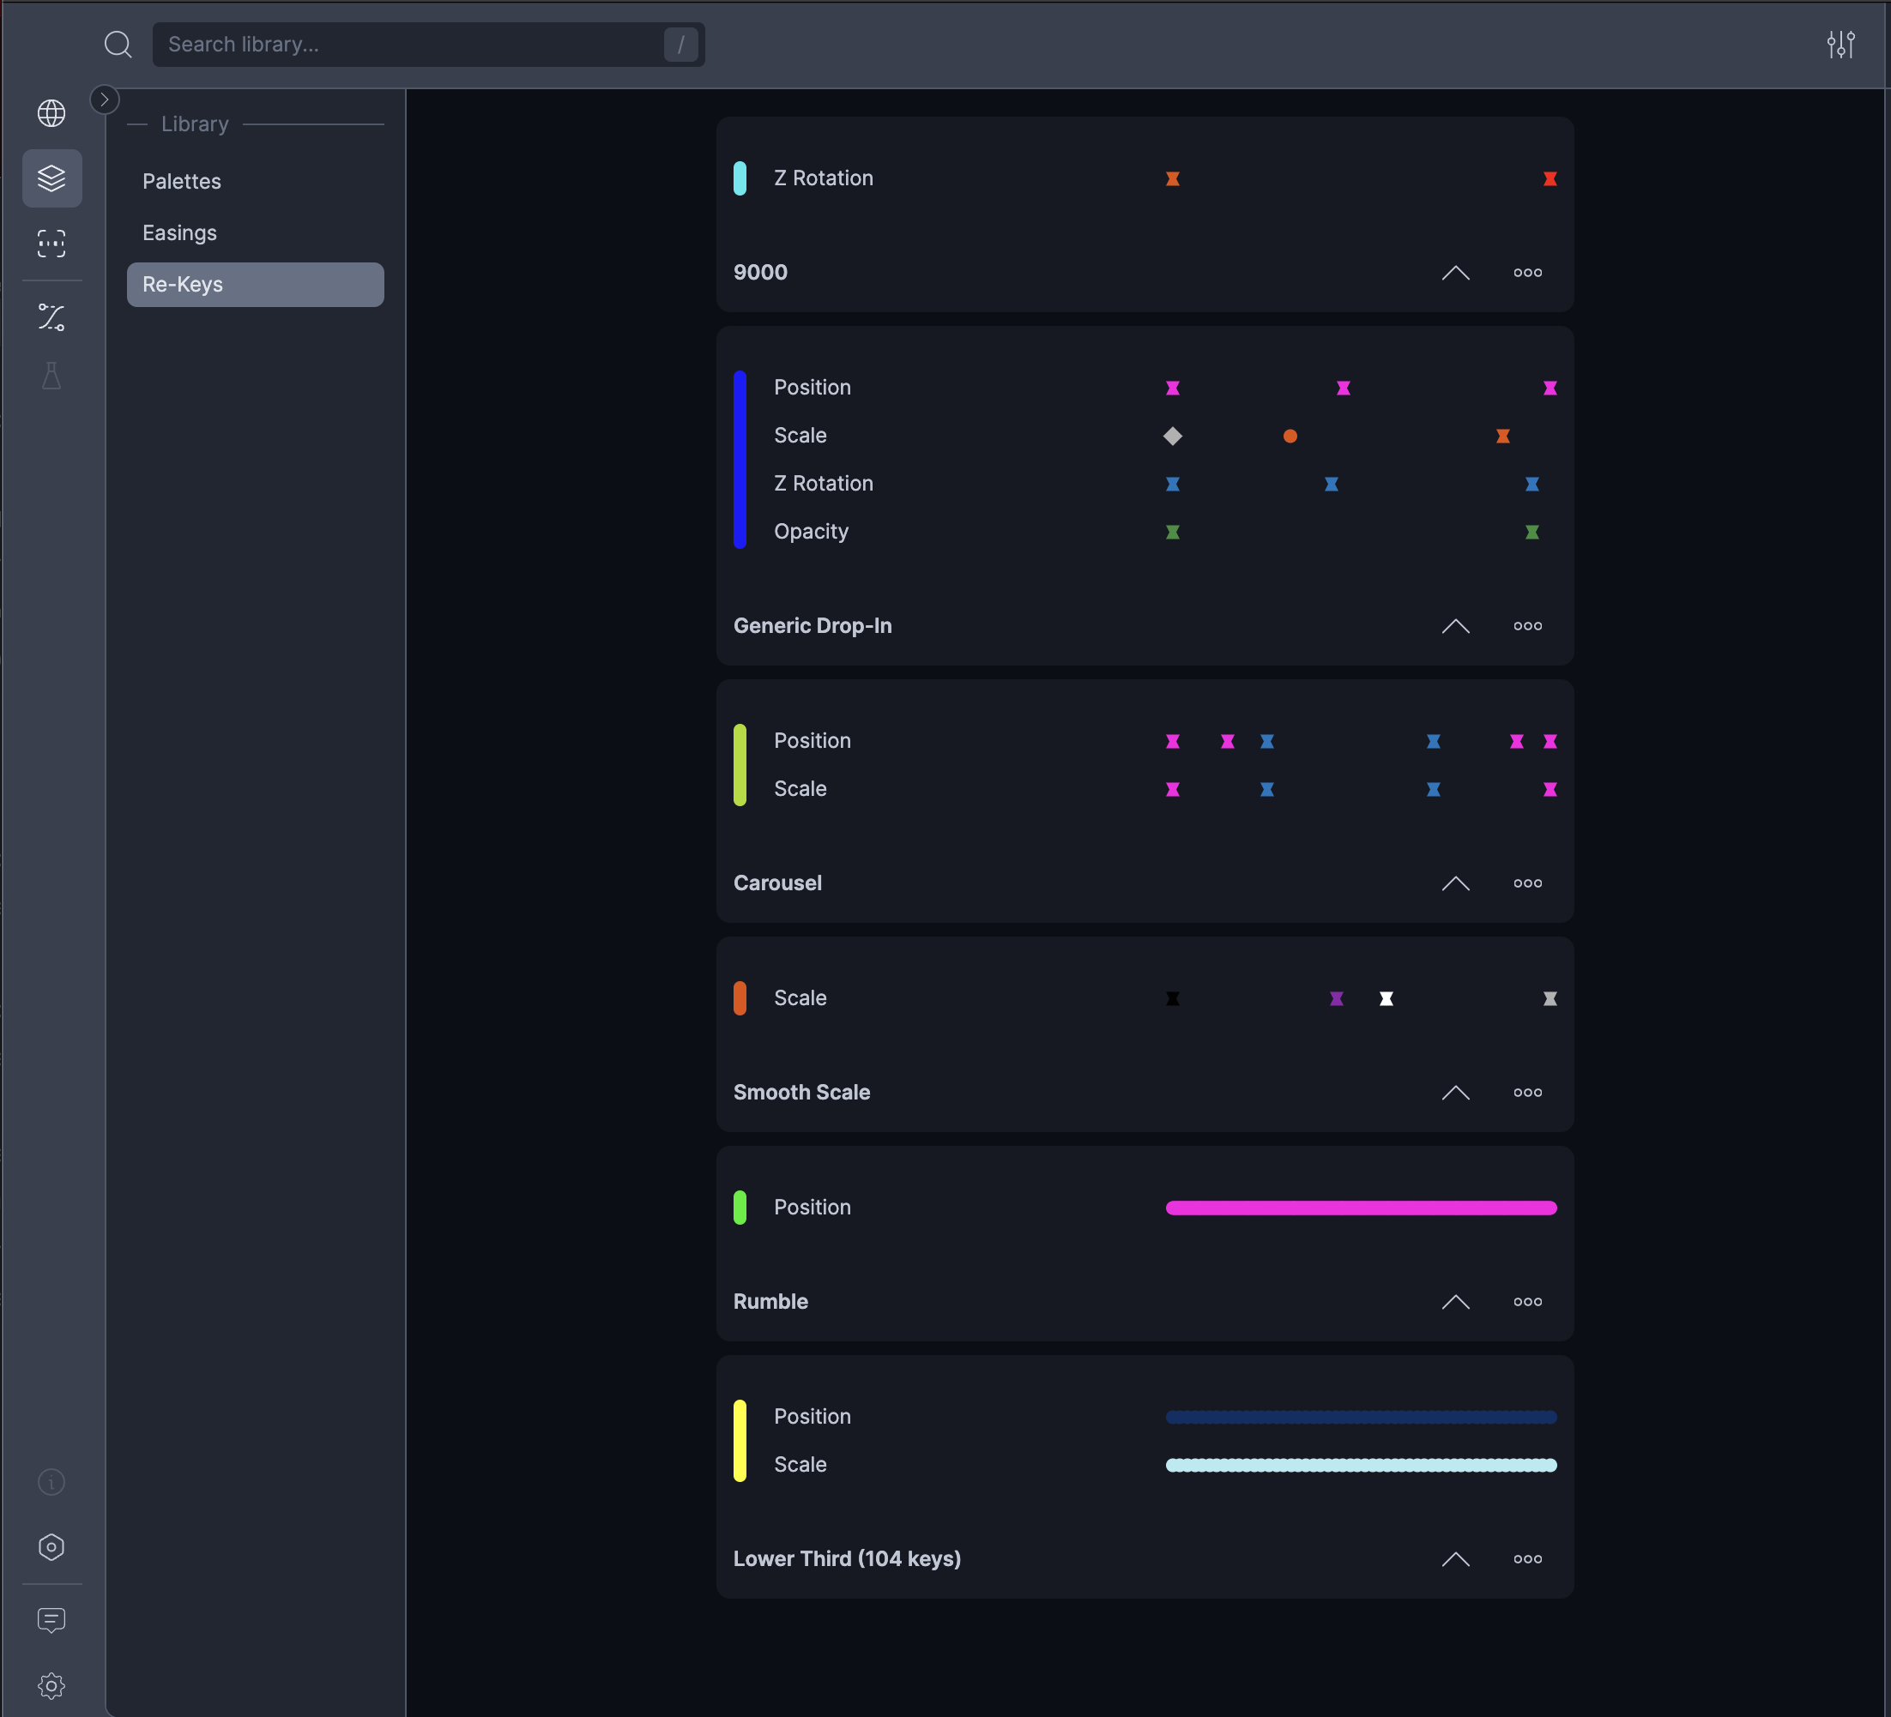Viewport: 1891px width, 1717px height.
Task: Click the curve easing tool icon
Action: [51, 317]
